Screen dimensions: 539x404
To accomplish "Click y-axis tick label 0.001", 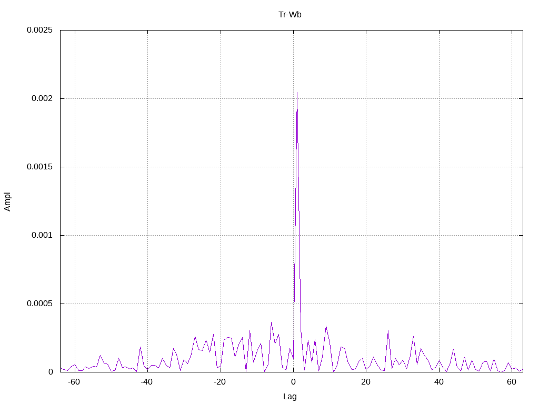I will click(42, 235).
